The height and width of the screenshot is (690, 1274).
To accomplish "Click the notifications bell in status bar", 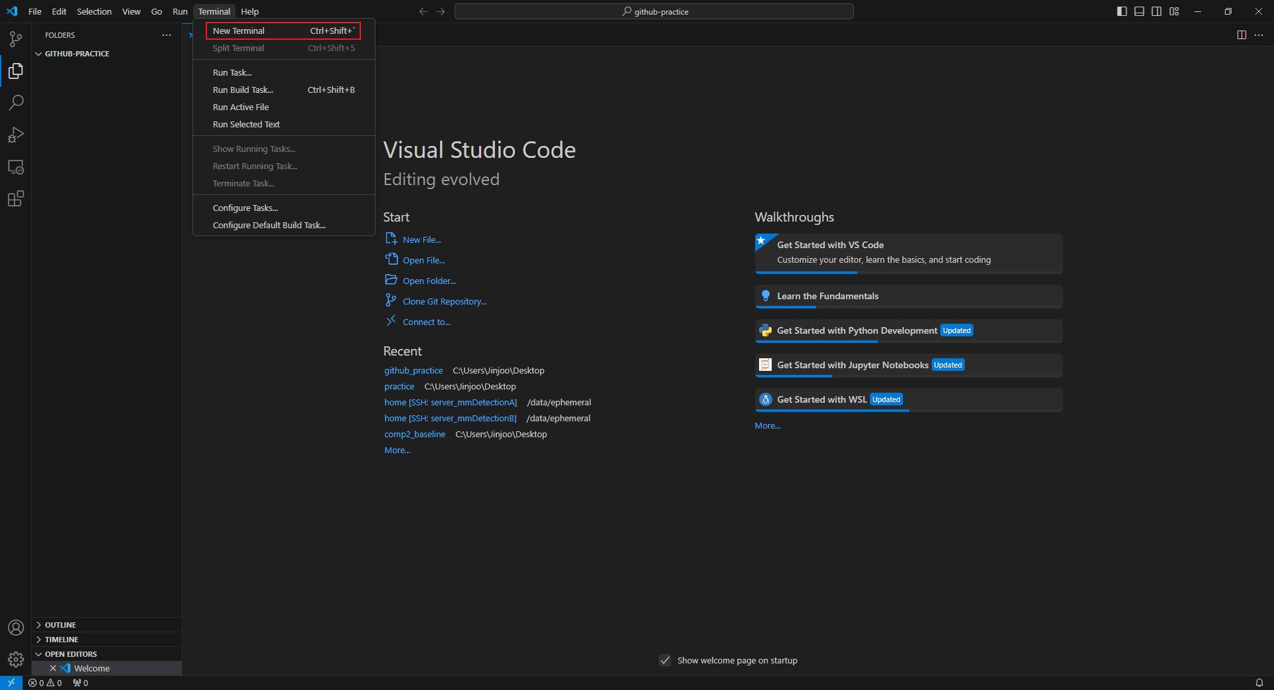I will coord(1259,683).
